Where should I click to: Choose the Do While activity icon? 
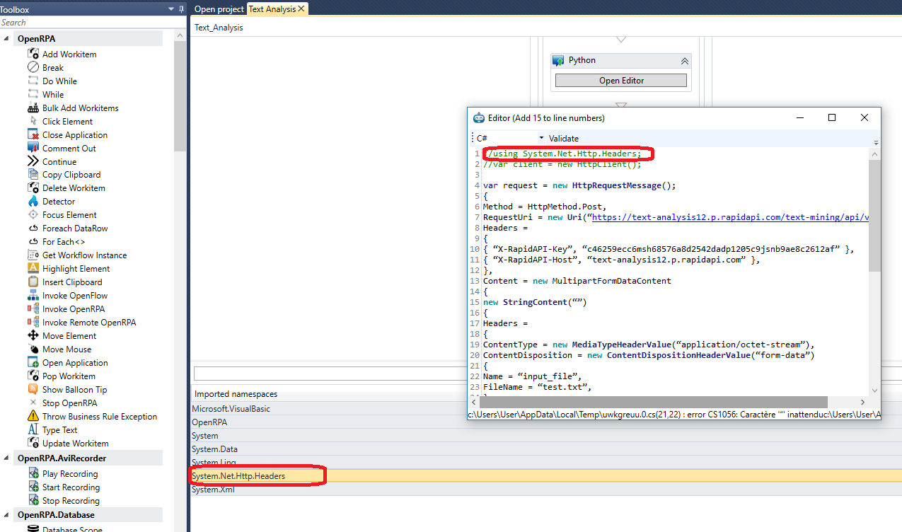(33, 81)
